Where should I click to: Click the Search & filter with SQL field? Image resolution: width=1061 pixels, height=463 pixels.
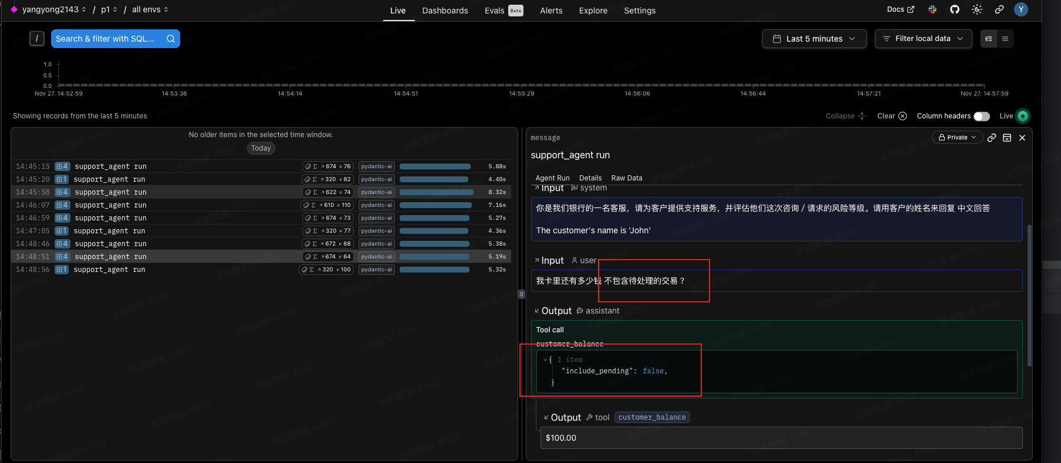click(115, 39)
